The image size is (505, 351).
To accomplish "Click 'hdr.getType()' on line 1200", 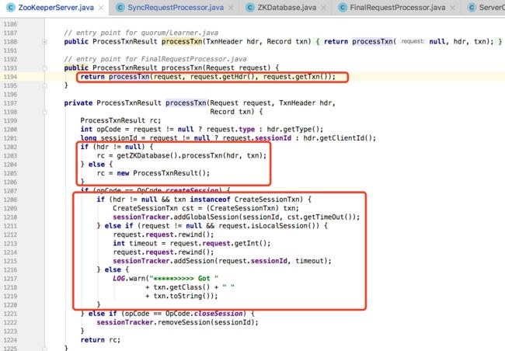I will 293,129.
